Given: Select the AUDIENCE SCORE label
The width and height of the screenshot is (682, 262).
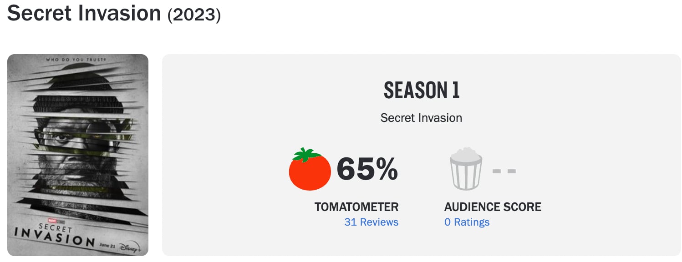Looking at the screenshot, I should click(493, 207).
